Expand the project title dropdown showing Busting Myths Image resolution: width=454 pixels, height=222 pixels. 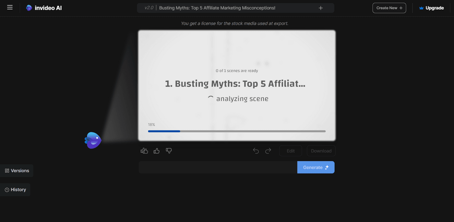click(217, 7)
